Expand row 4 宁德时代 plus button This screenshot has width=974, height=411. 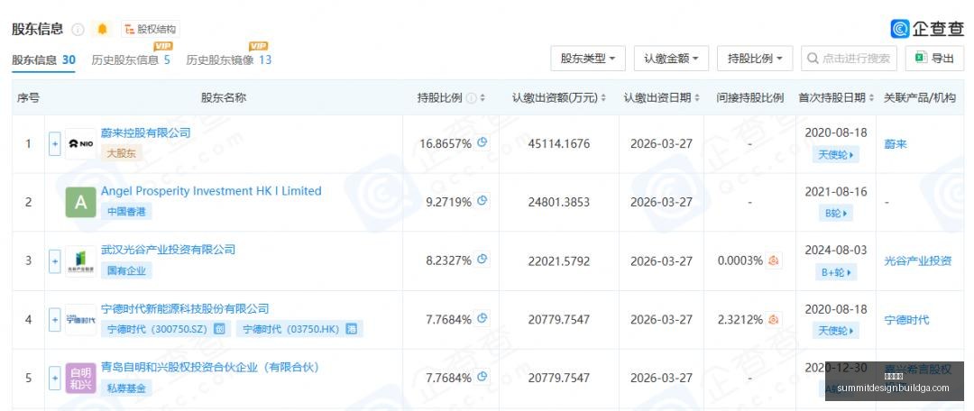55,320
